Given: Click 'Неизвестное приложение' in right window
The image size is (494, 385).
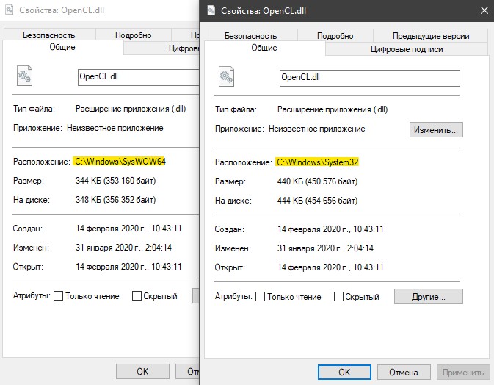Looking at the screenshot, I should pos(316,129).
